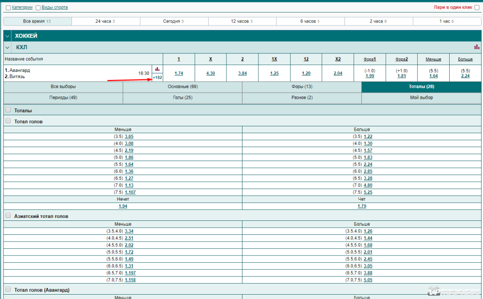Open match statistics icon beside Авангард–Витязь
This screenshot has width=483, height=299.
tap(157, 69)
